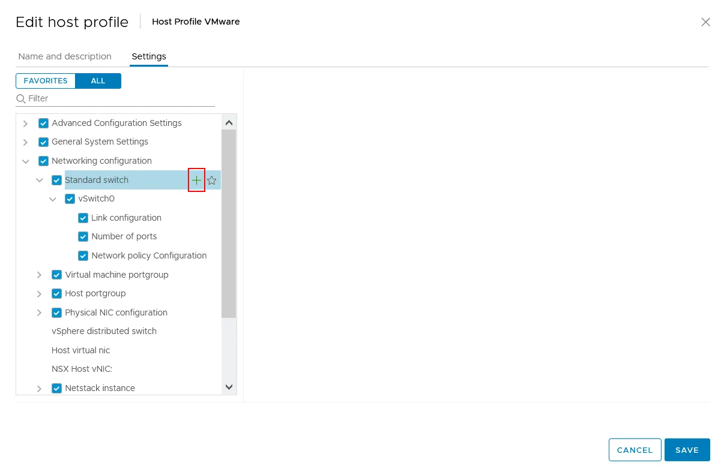Toggle the Network policy Configuration checkbox
Image resolution: width=724 pixels, height=475 pixels.
(x=83, y=255)
